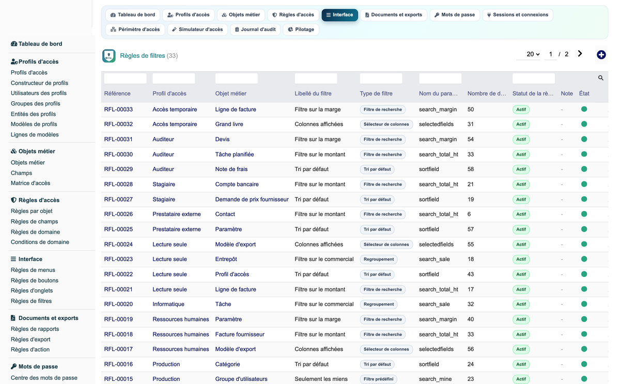Sort by the État column header
Viewport: 620px width, 384px height.
[x=584, y=94]
